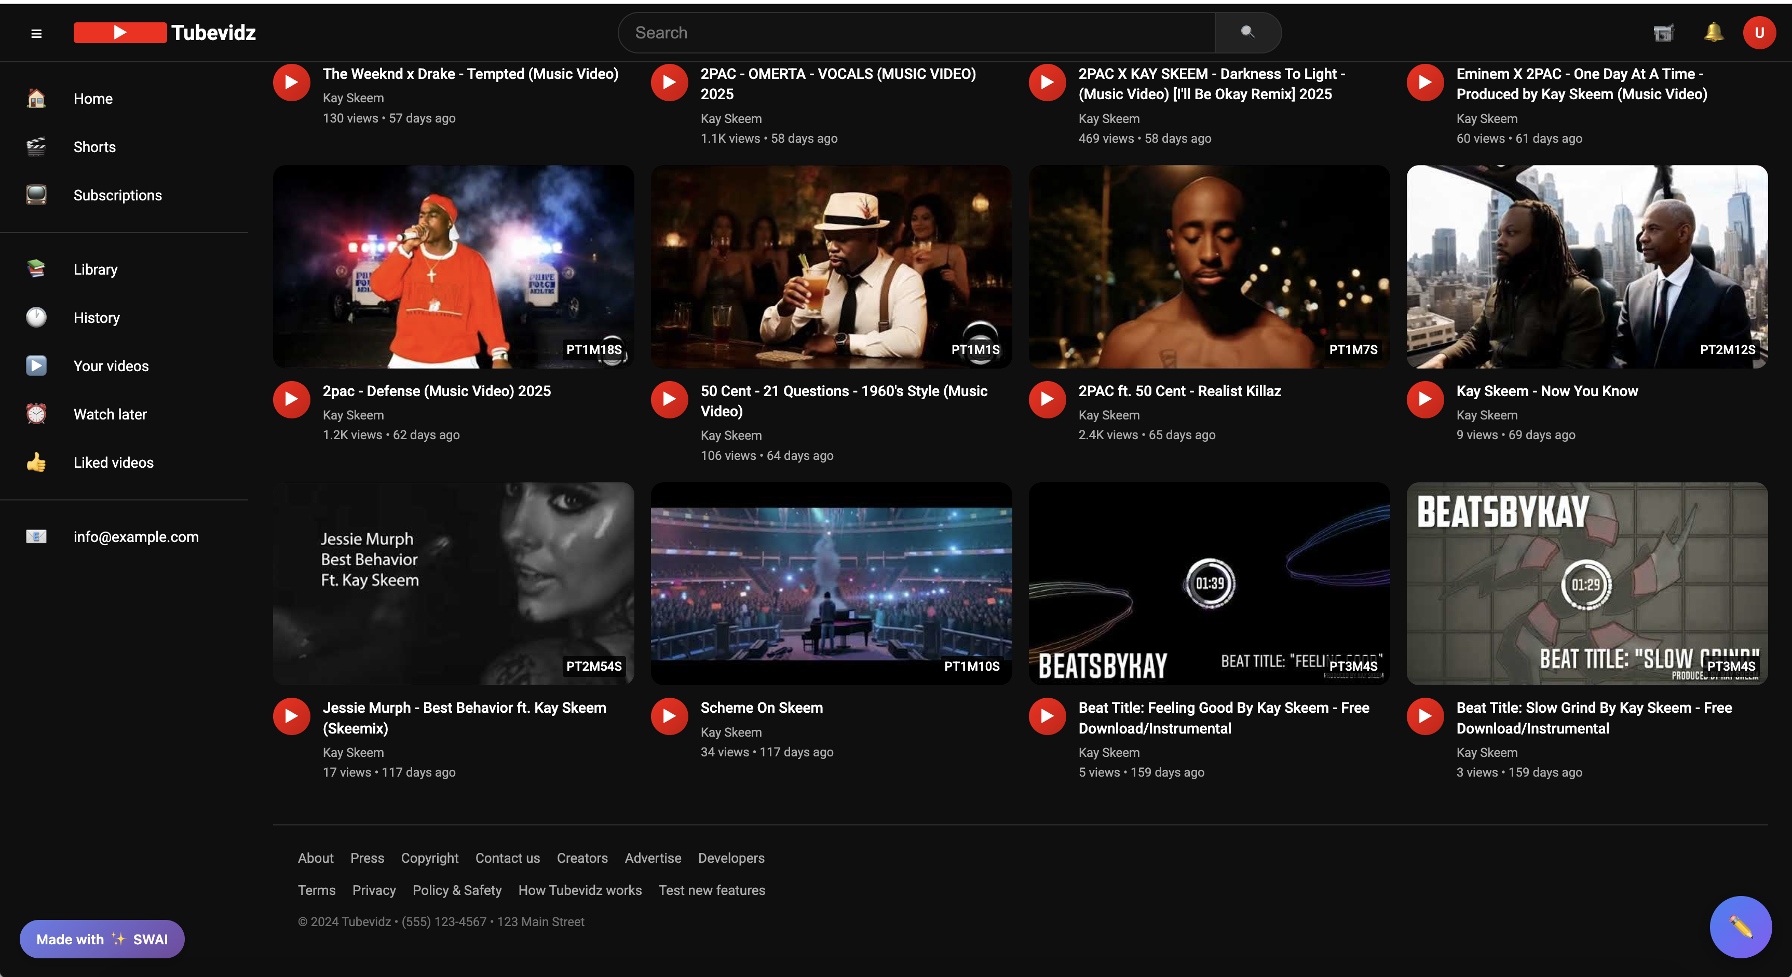Click the Your videos play icon
This screenshot has height=977, width=1792.
click(36, 365)
